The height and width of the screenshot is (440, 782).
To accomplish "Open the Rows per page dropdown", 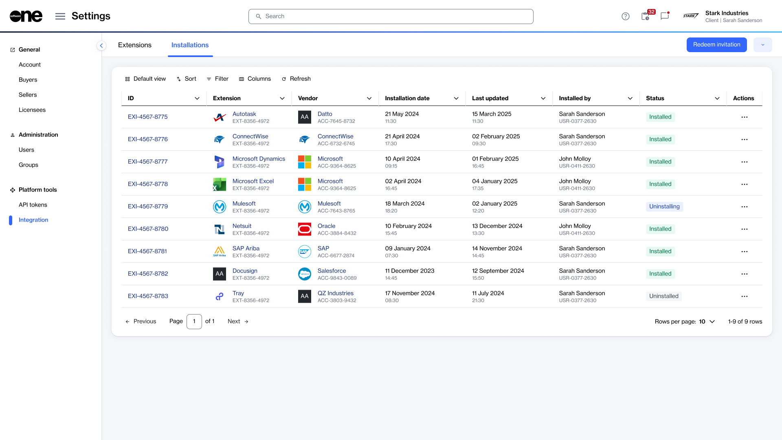I will coord(707,322).
